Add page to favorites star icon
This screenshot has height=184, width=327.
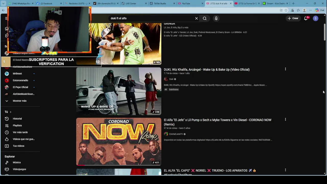coord(286,10)
